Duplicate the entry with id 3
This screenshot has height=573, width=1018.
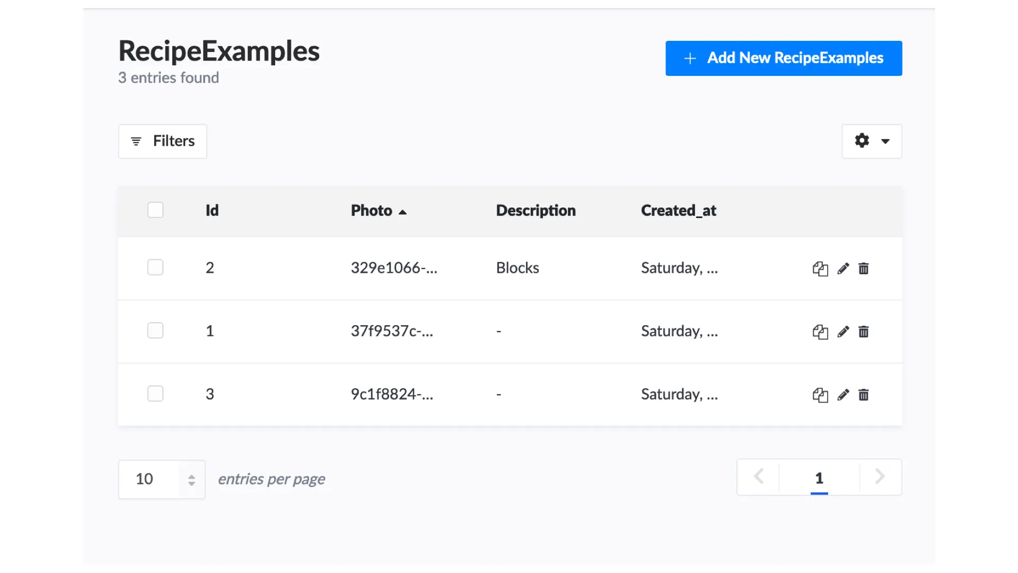pos(820,395)
